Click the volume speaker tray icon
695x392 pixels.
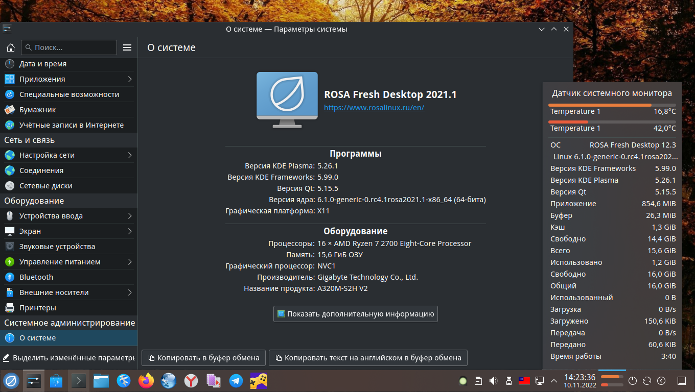click(493, 381)
